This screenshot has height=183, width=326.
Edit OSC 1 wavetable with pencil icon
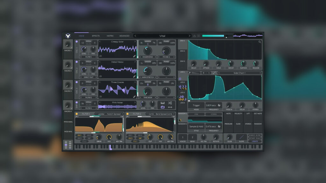pos(134,56)
